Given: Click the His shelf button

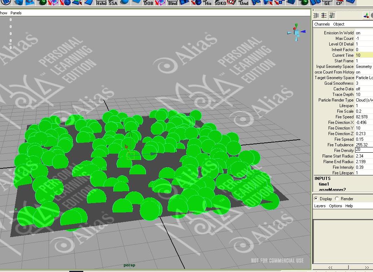Looking at the screenshot, I should (x=208, y=2).
